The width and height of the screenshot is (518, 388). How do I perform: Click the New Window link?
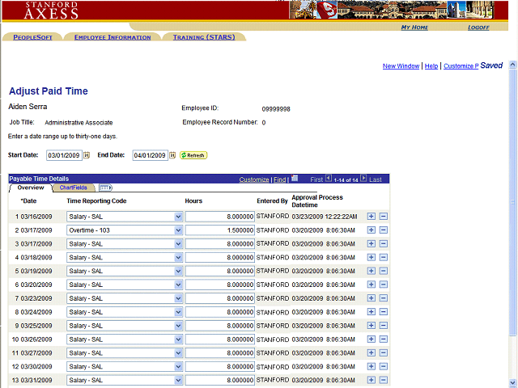pyautogui.click(x=401, y=66)
